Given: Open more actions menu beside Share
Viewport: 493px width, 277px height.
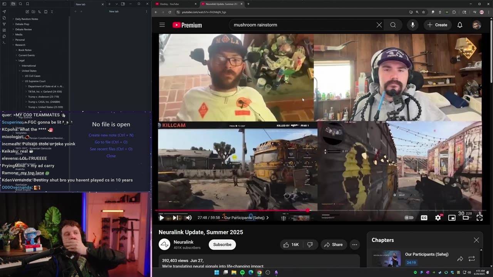Looking at the screenshot, I should tap(355, 245).
